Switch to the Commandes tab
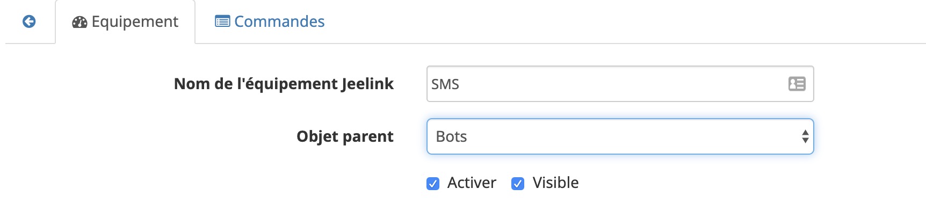The width and height of the screenshot is (926, 203). pos(270,22)
